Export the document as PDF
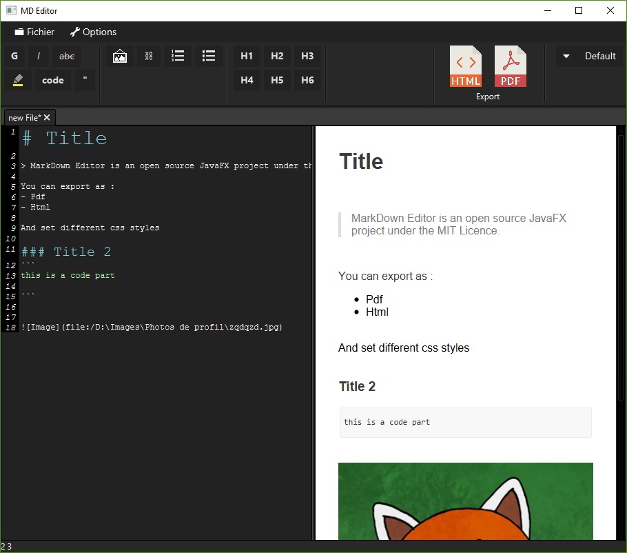Screen dimensions: 627x553 (510, 67)
